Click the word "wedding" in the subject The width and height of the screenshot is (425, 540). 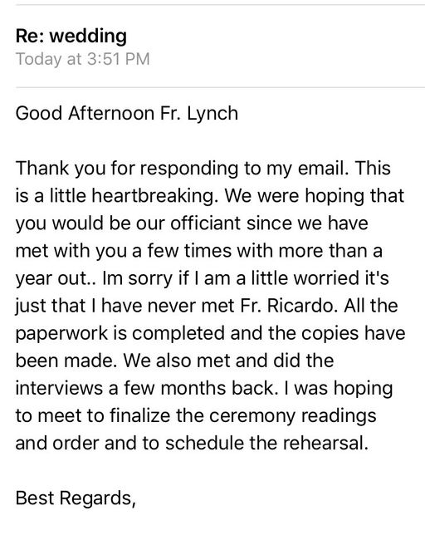(89, 37)
